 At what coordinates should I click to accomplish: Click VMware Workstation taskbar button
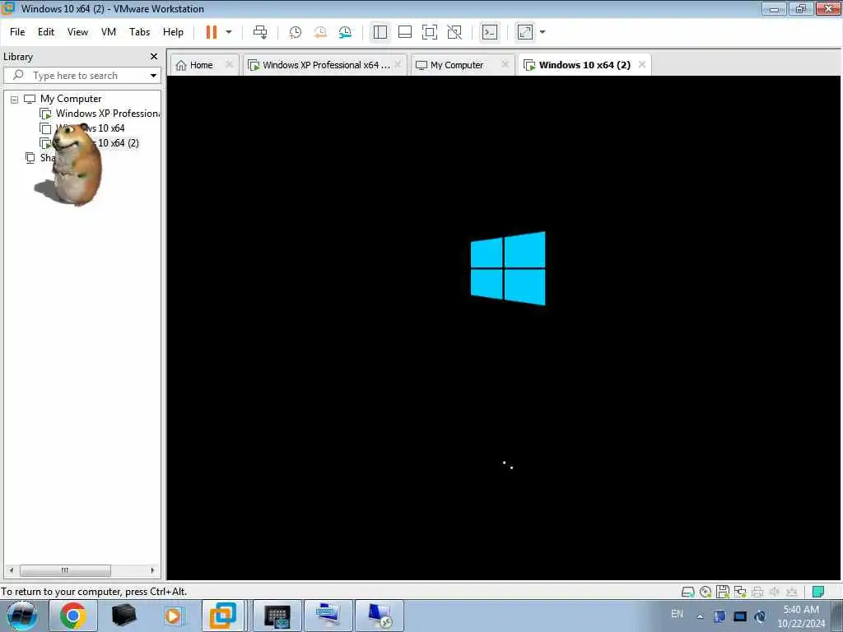[222, 616]
